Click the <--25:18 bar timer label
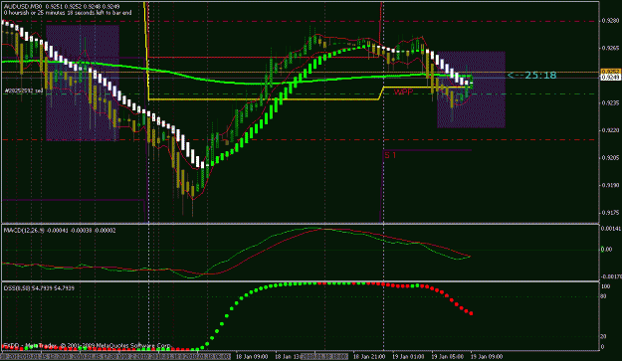This screenshot has height=361, width=622. [532, 75]
